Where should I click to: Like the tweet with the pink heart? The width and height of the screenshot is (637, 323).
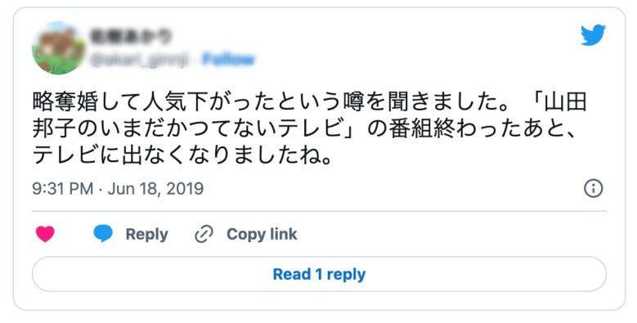45,234
